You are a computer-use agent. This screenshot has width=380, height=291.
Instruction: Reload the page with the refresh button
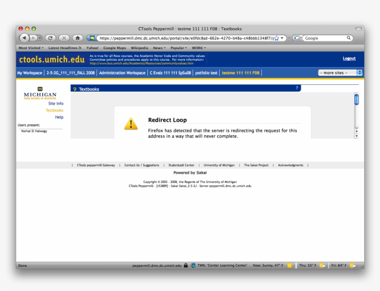coord(51,38)
